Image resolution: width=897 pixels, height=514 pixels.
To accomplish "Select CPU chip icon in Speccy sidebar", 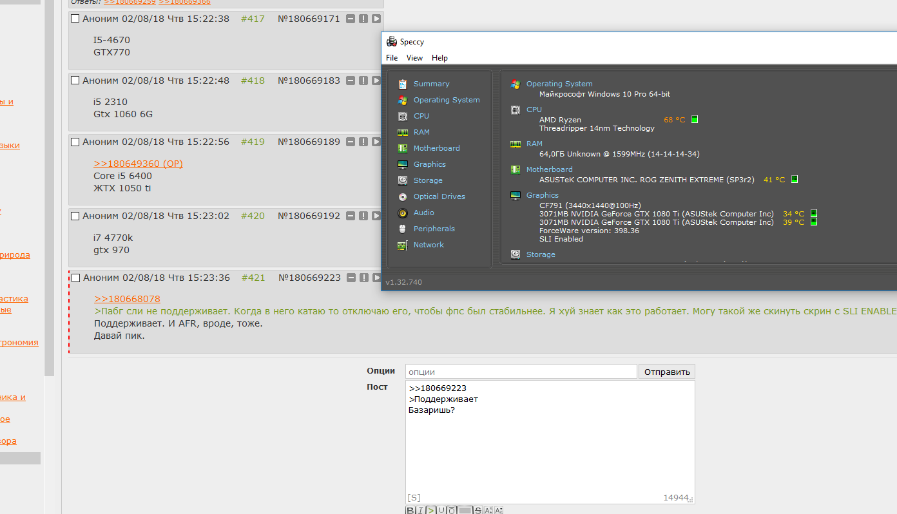I will click(x=403, y=116).
